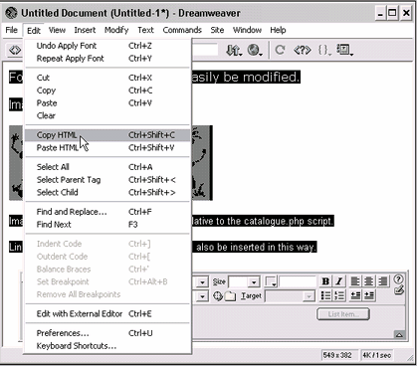
Task: Open the Size dropdown arrow
Action: (254, 282)
